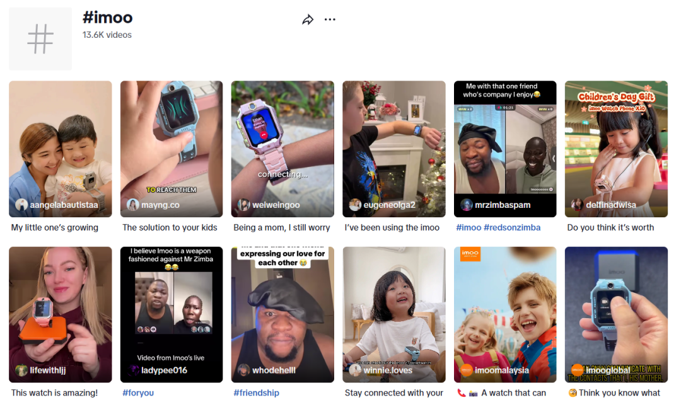Image resolution: width=681 pixels, height=400 pixels.
Task: Open mayng.co's profile avatar
Action: pos(132,205)
